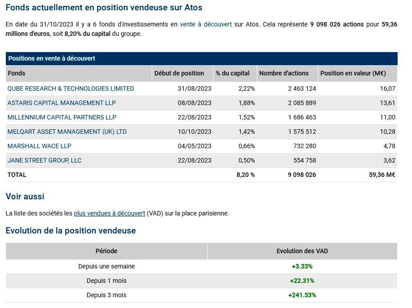Viewport: 412px width, 308px height.
Task: Open JANE STREET GROUP, LLC fund link
Action: tap(45, 161)
